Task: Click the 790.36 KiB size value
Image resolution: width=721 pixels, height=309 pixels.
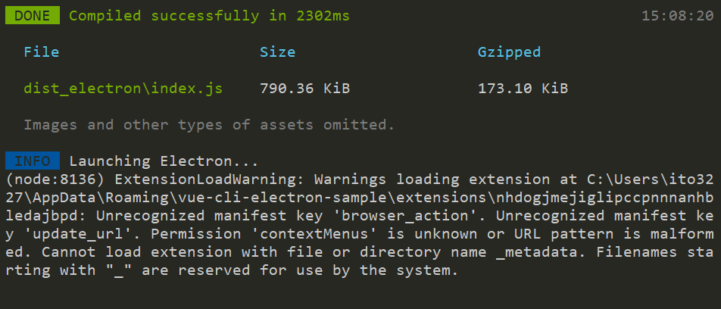Action: coord(305,89)
